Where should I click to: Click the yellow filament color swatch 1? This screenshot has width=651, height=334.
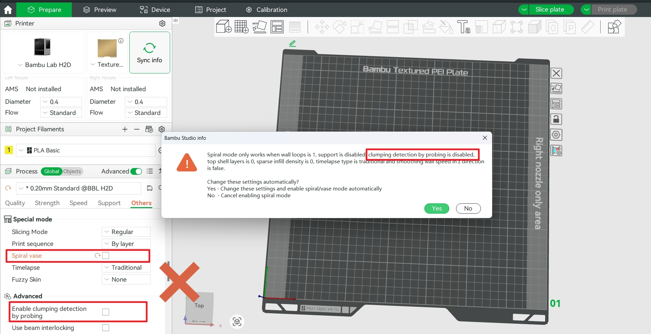coord(9,150)
